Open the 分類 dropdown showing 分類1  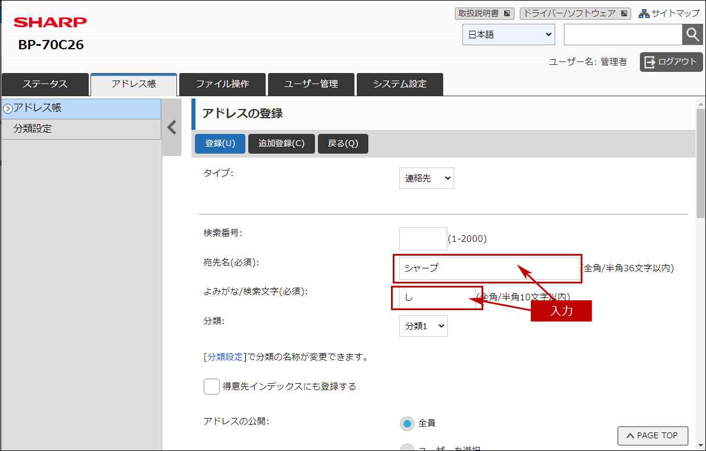[x=423, y=326]
